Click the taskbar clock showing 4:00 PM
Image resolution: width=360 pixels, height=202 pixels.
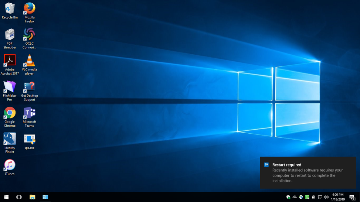click(x=338, y=197)
